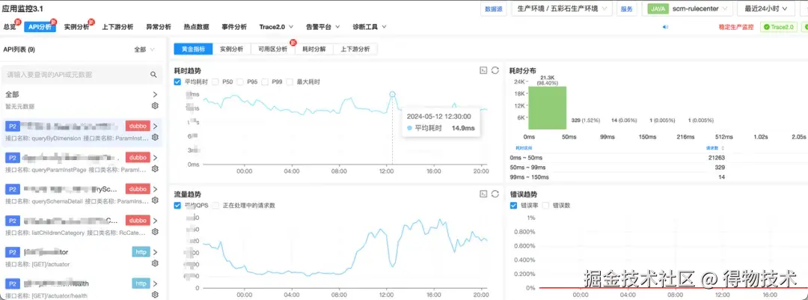Switch to 热点数据 tab
The image size is (808, 300).
[x=196, y=27]
